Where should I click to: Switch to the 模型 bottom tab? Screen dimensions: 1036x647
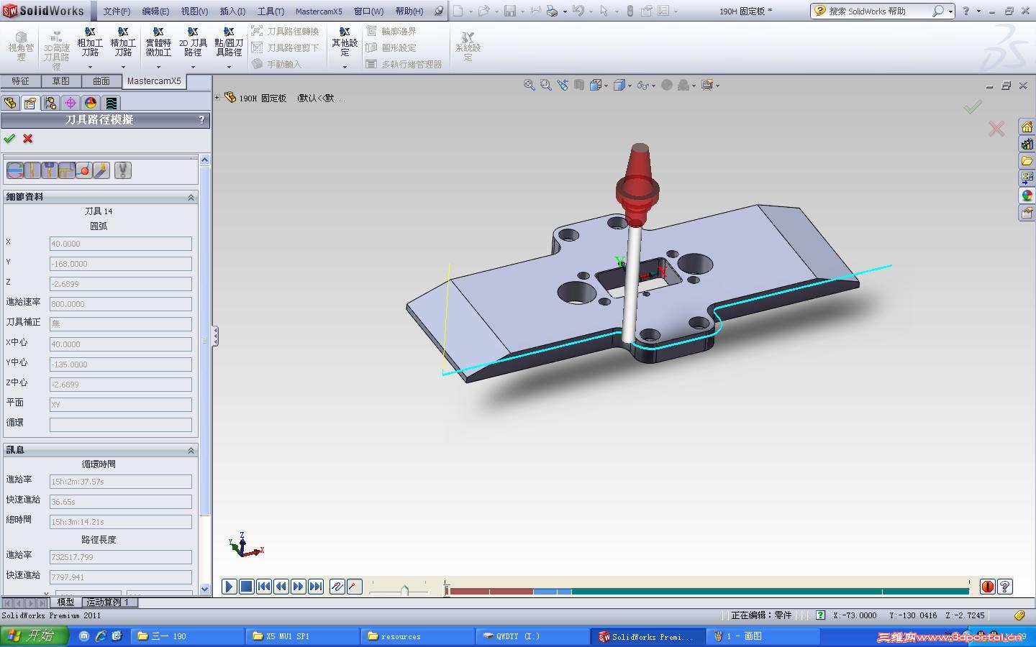click(x=65, y=602)
